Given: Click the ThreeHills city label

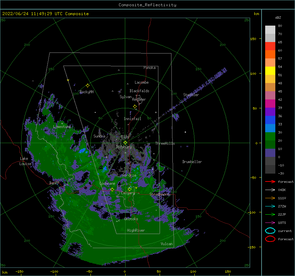Looking at the screenshot, I should click(x=165, y=143).
